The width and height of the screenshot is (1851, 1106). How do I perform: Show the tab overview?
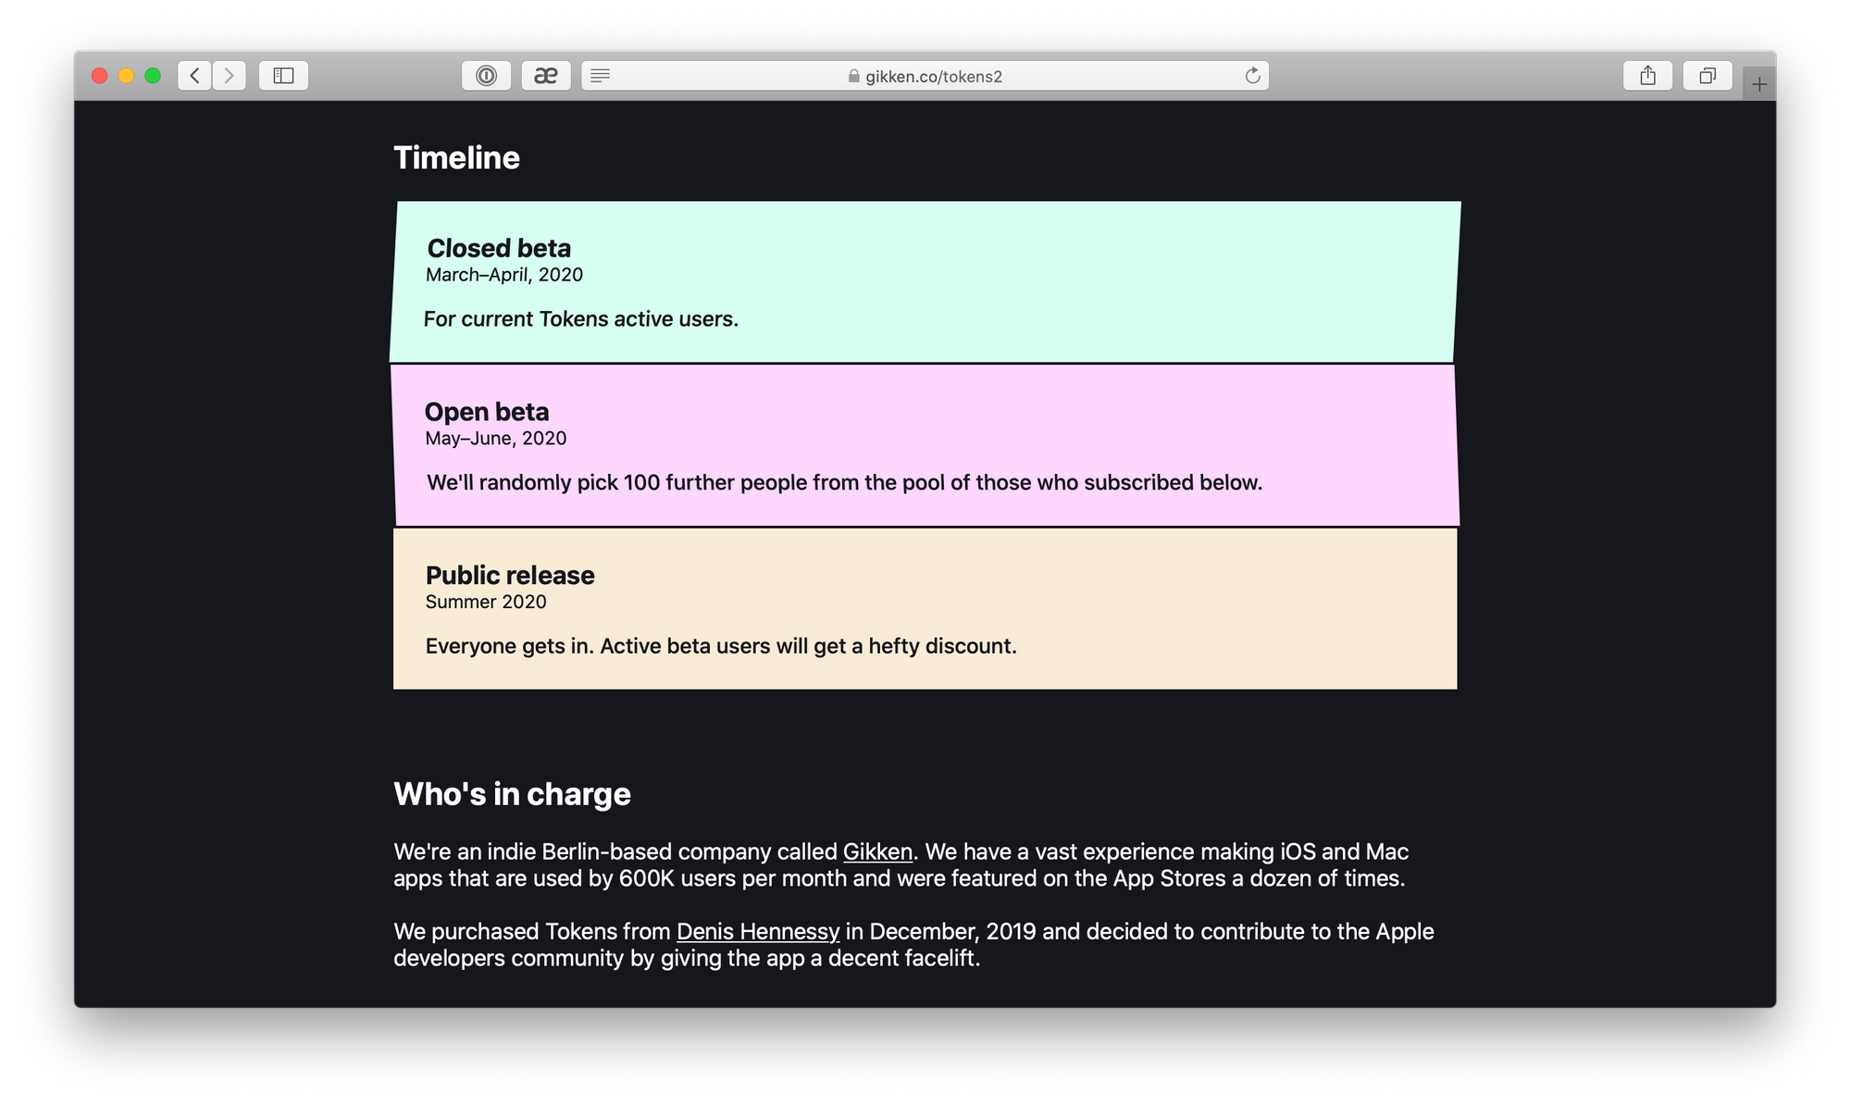1708,76
